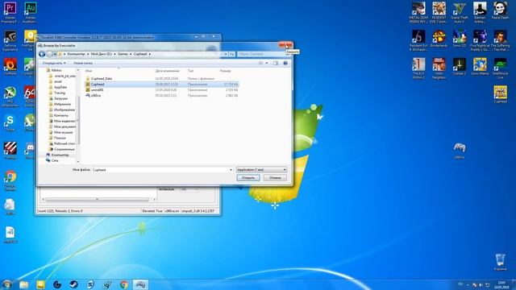Open file type dropdown Application (*.exe)
Viewport: 516px width, 290px height.
point(261,170)
